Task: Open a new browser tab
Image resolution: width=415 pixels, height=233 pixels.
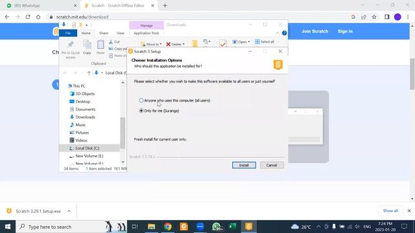Action: [165, 6]
